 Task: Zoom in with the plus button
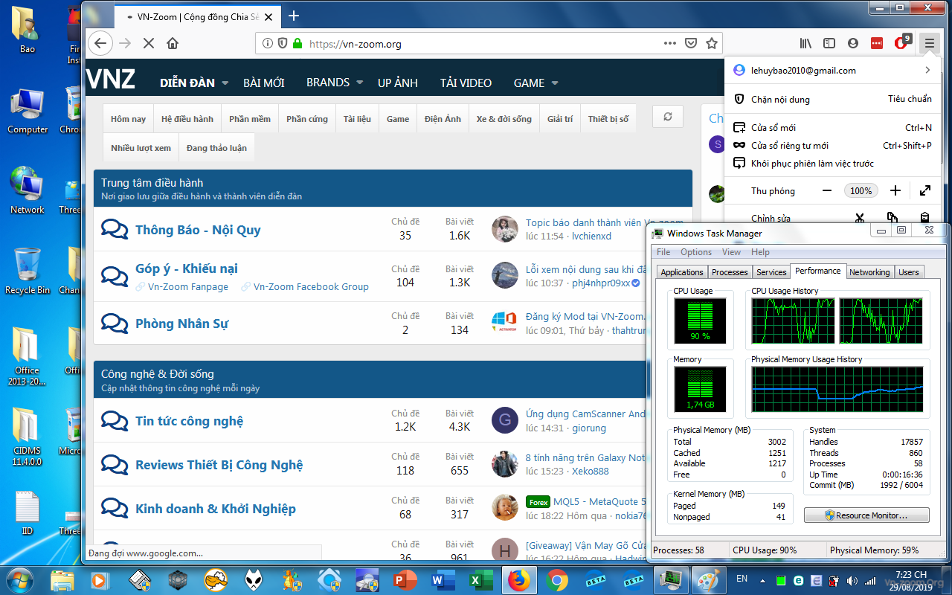895,190
